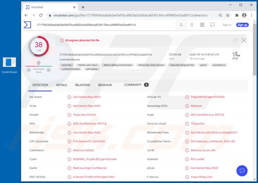Click 'TR/Spy.Gen' Avira detection result
The image size is (258, 183).
(198, 124)
